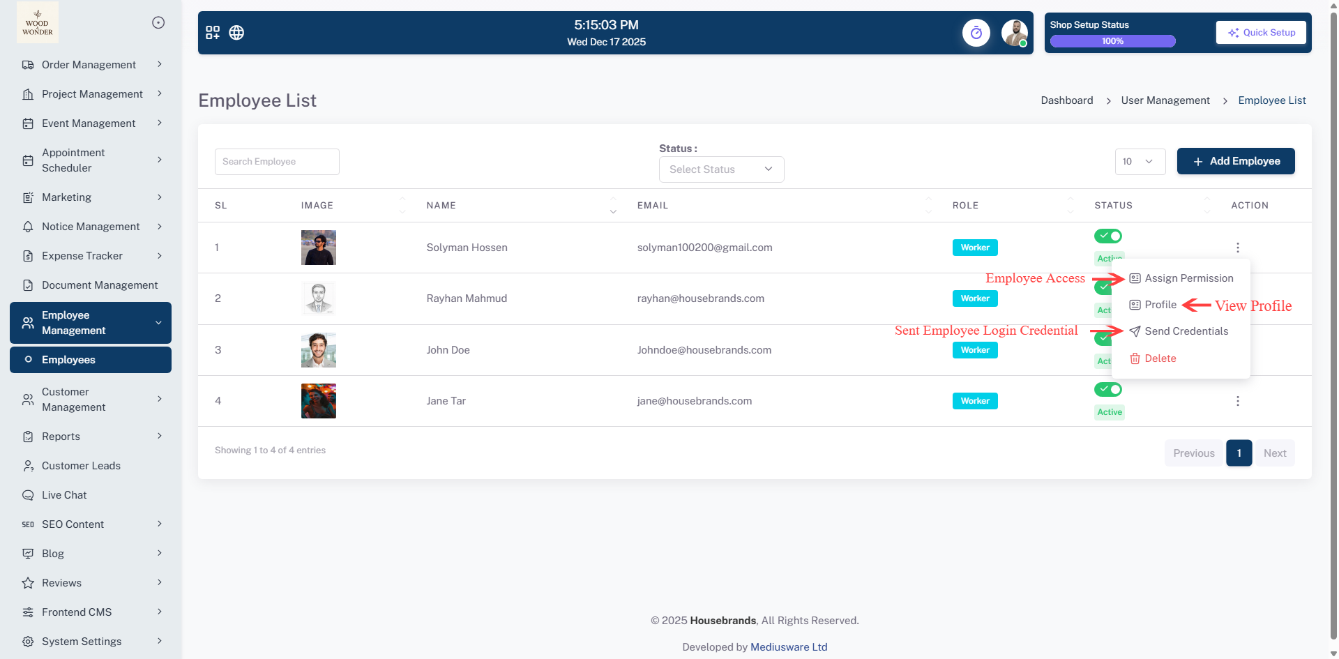The height and width of the screenshot is (659, 1339).
Task: Click the grid apps icon in header
Action: 213,33
